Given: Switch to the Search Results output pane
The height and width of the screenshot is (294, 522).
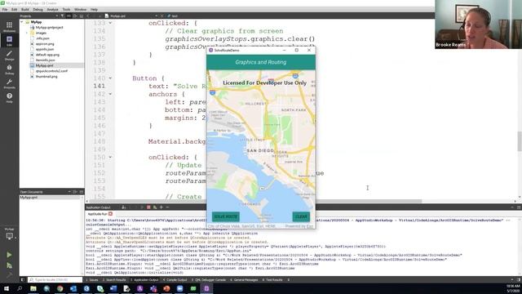Looking at the screenshot, I should tap(114, 280).
